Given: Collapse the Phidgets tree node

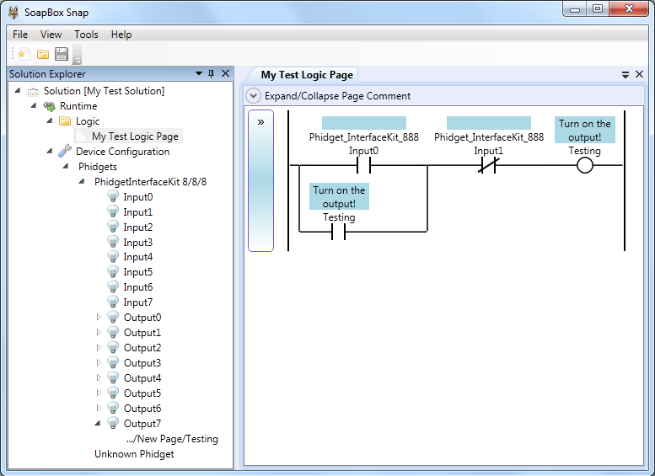Looking at the screenshot, I should click(66, 166).
